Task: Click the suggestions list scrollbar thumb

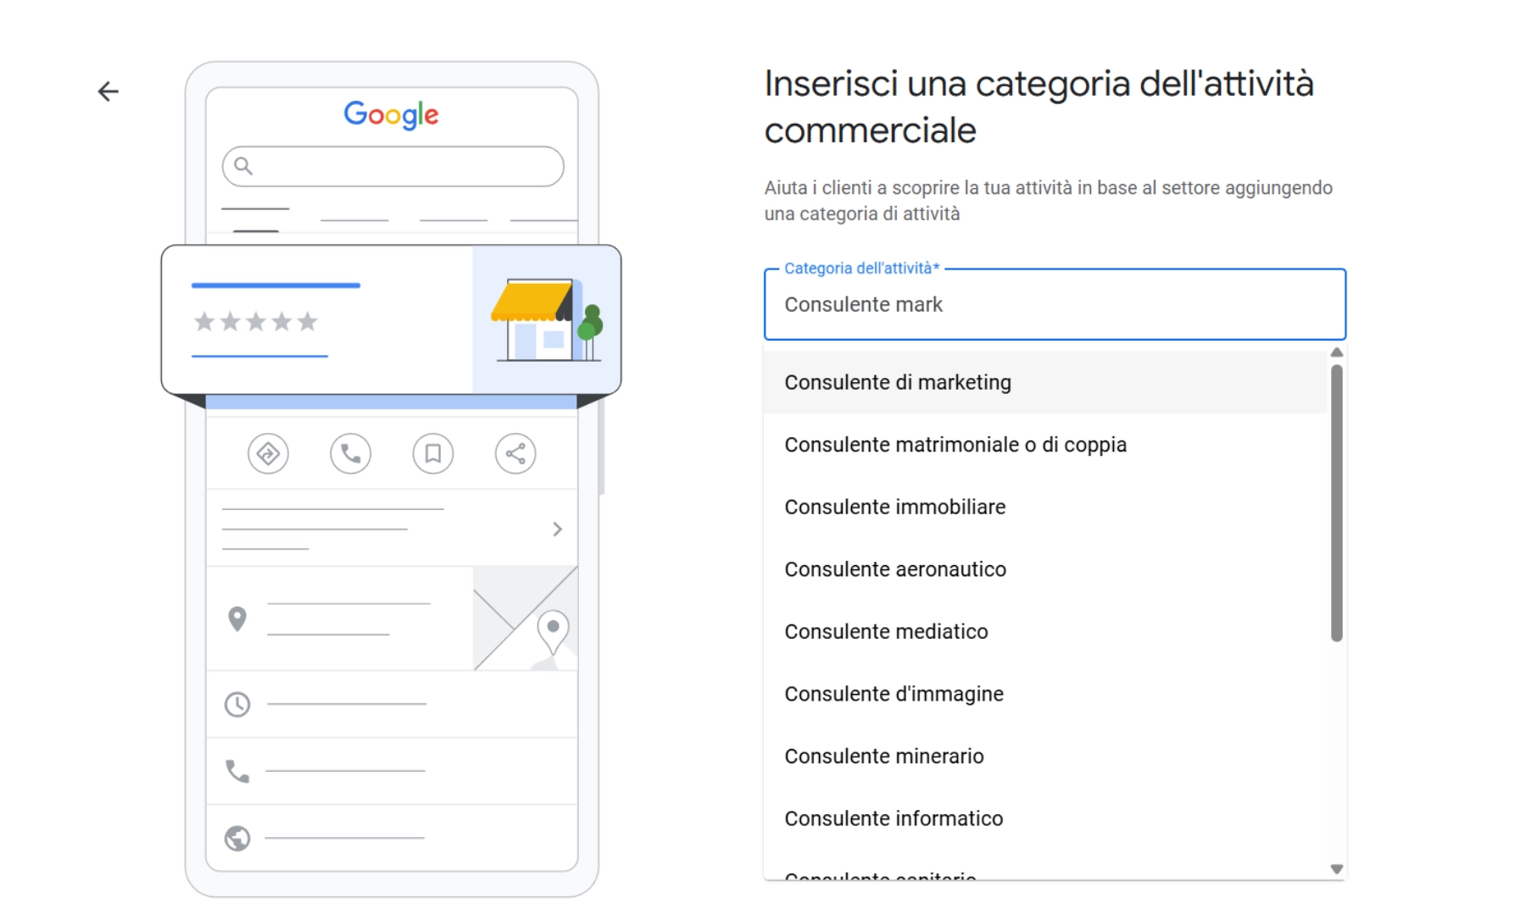Action: pos(1337,503)
